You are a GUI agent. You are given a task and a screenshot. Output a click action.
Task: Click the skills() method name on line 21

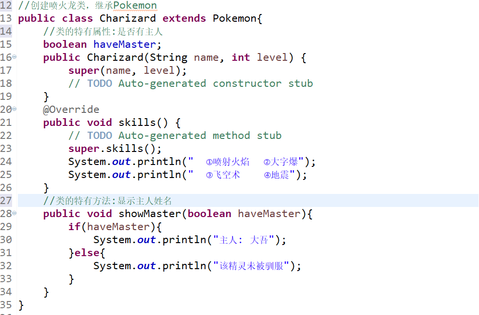point(143,123)
